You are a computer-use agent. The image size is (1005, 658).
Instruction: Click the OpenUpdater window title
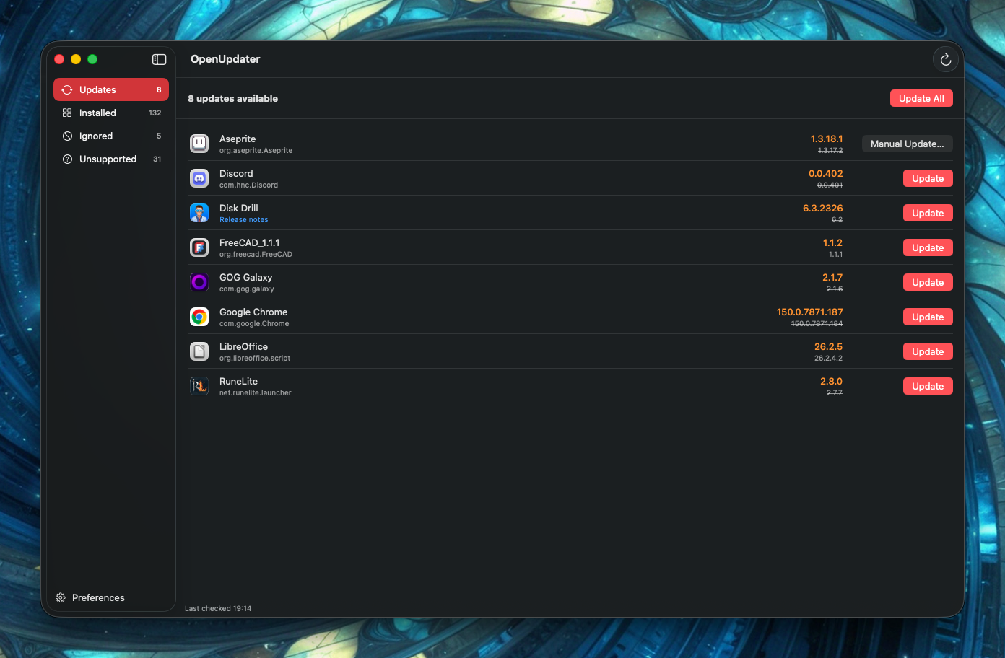(x=225, y=59)
